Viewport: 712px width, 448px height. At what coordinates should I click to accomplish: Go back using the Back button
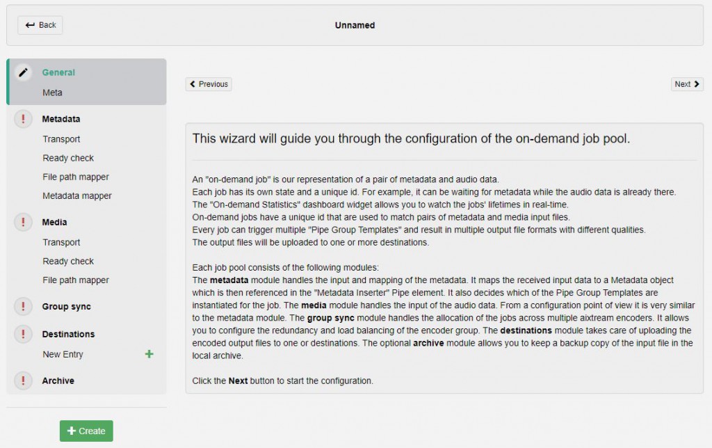[40, 25]
